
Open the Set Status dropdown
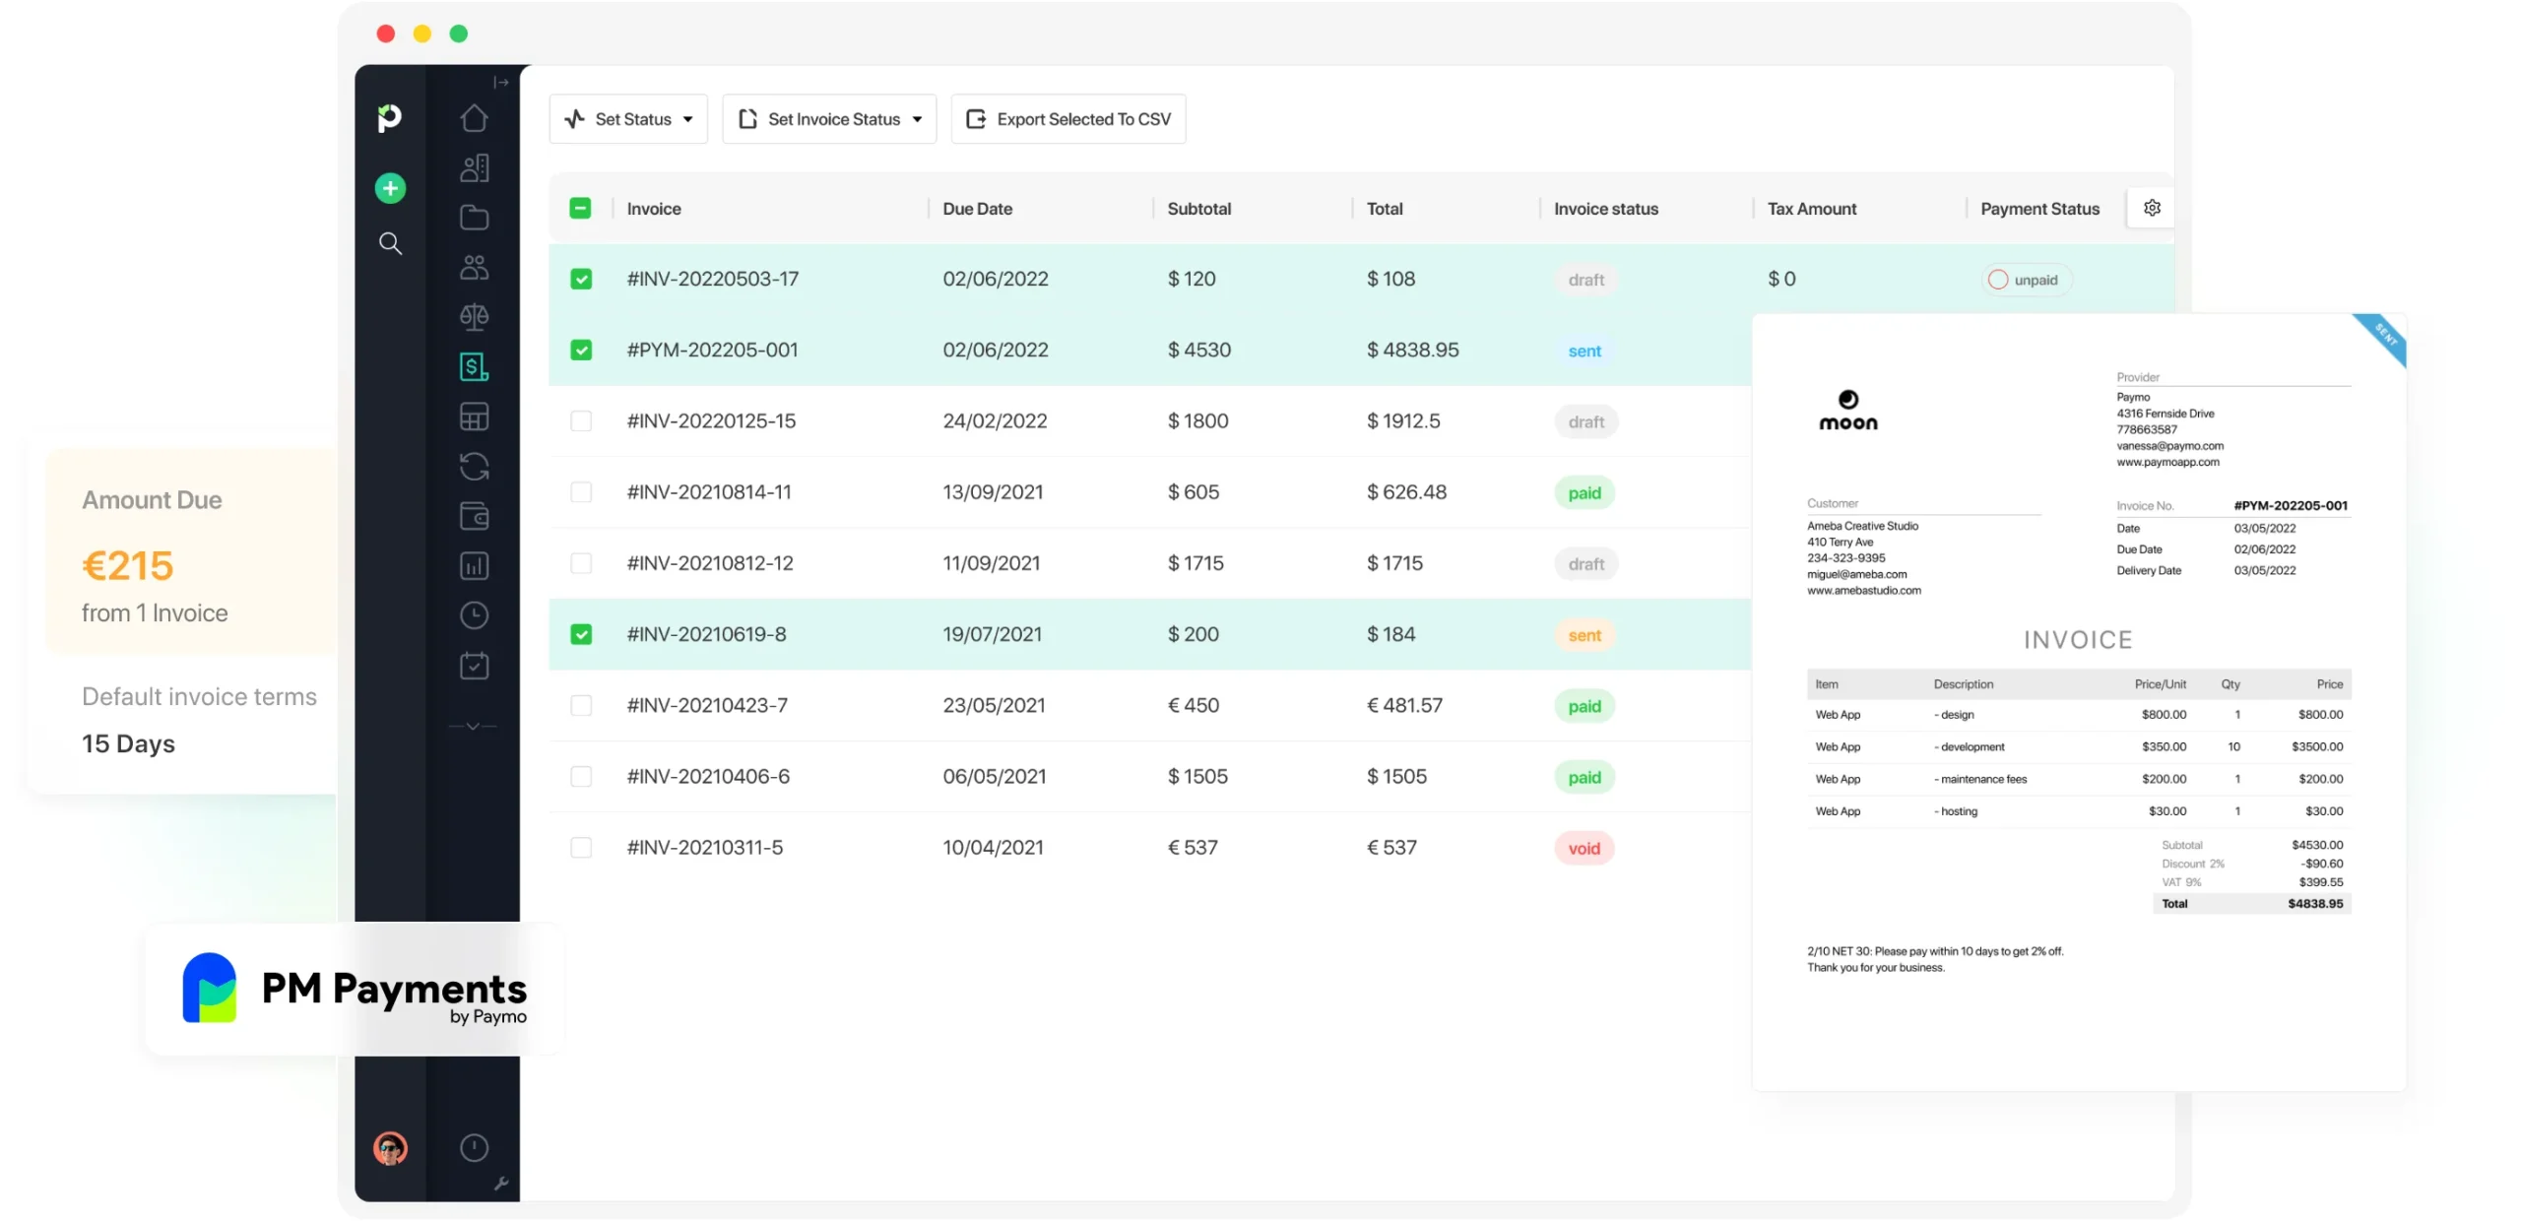click(627, 118)
